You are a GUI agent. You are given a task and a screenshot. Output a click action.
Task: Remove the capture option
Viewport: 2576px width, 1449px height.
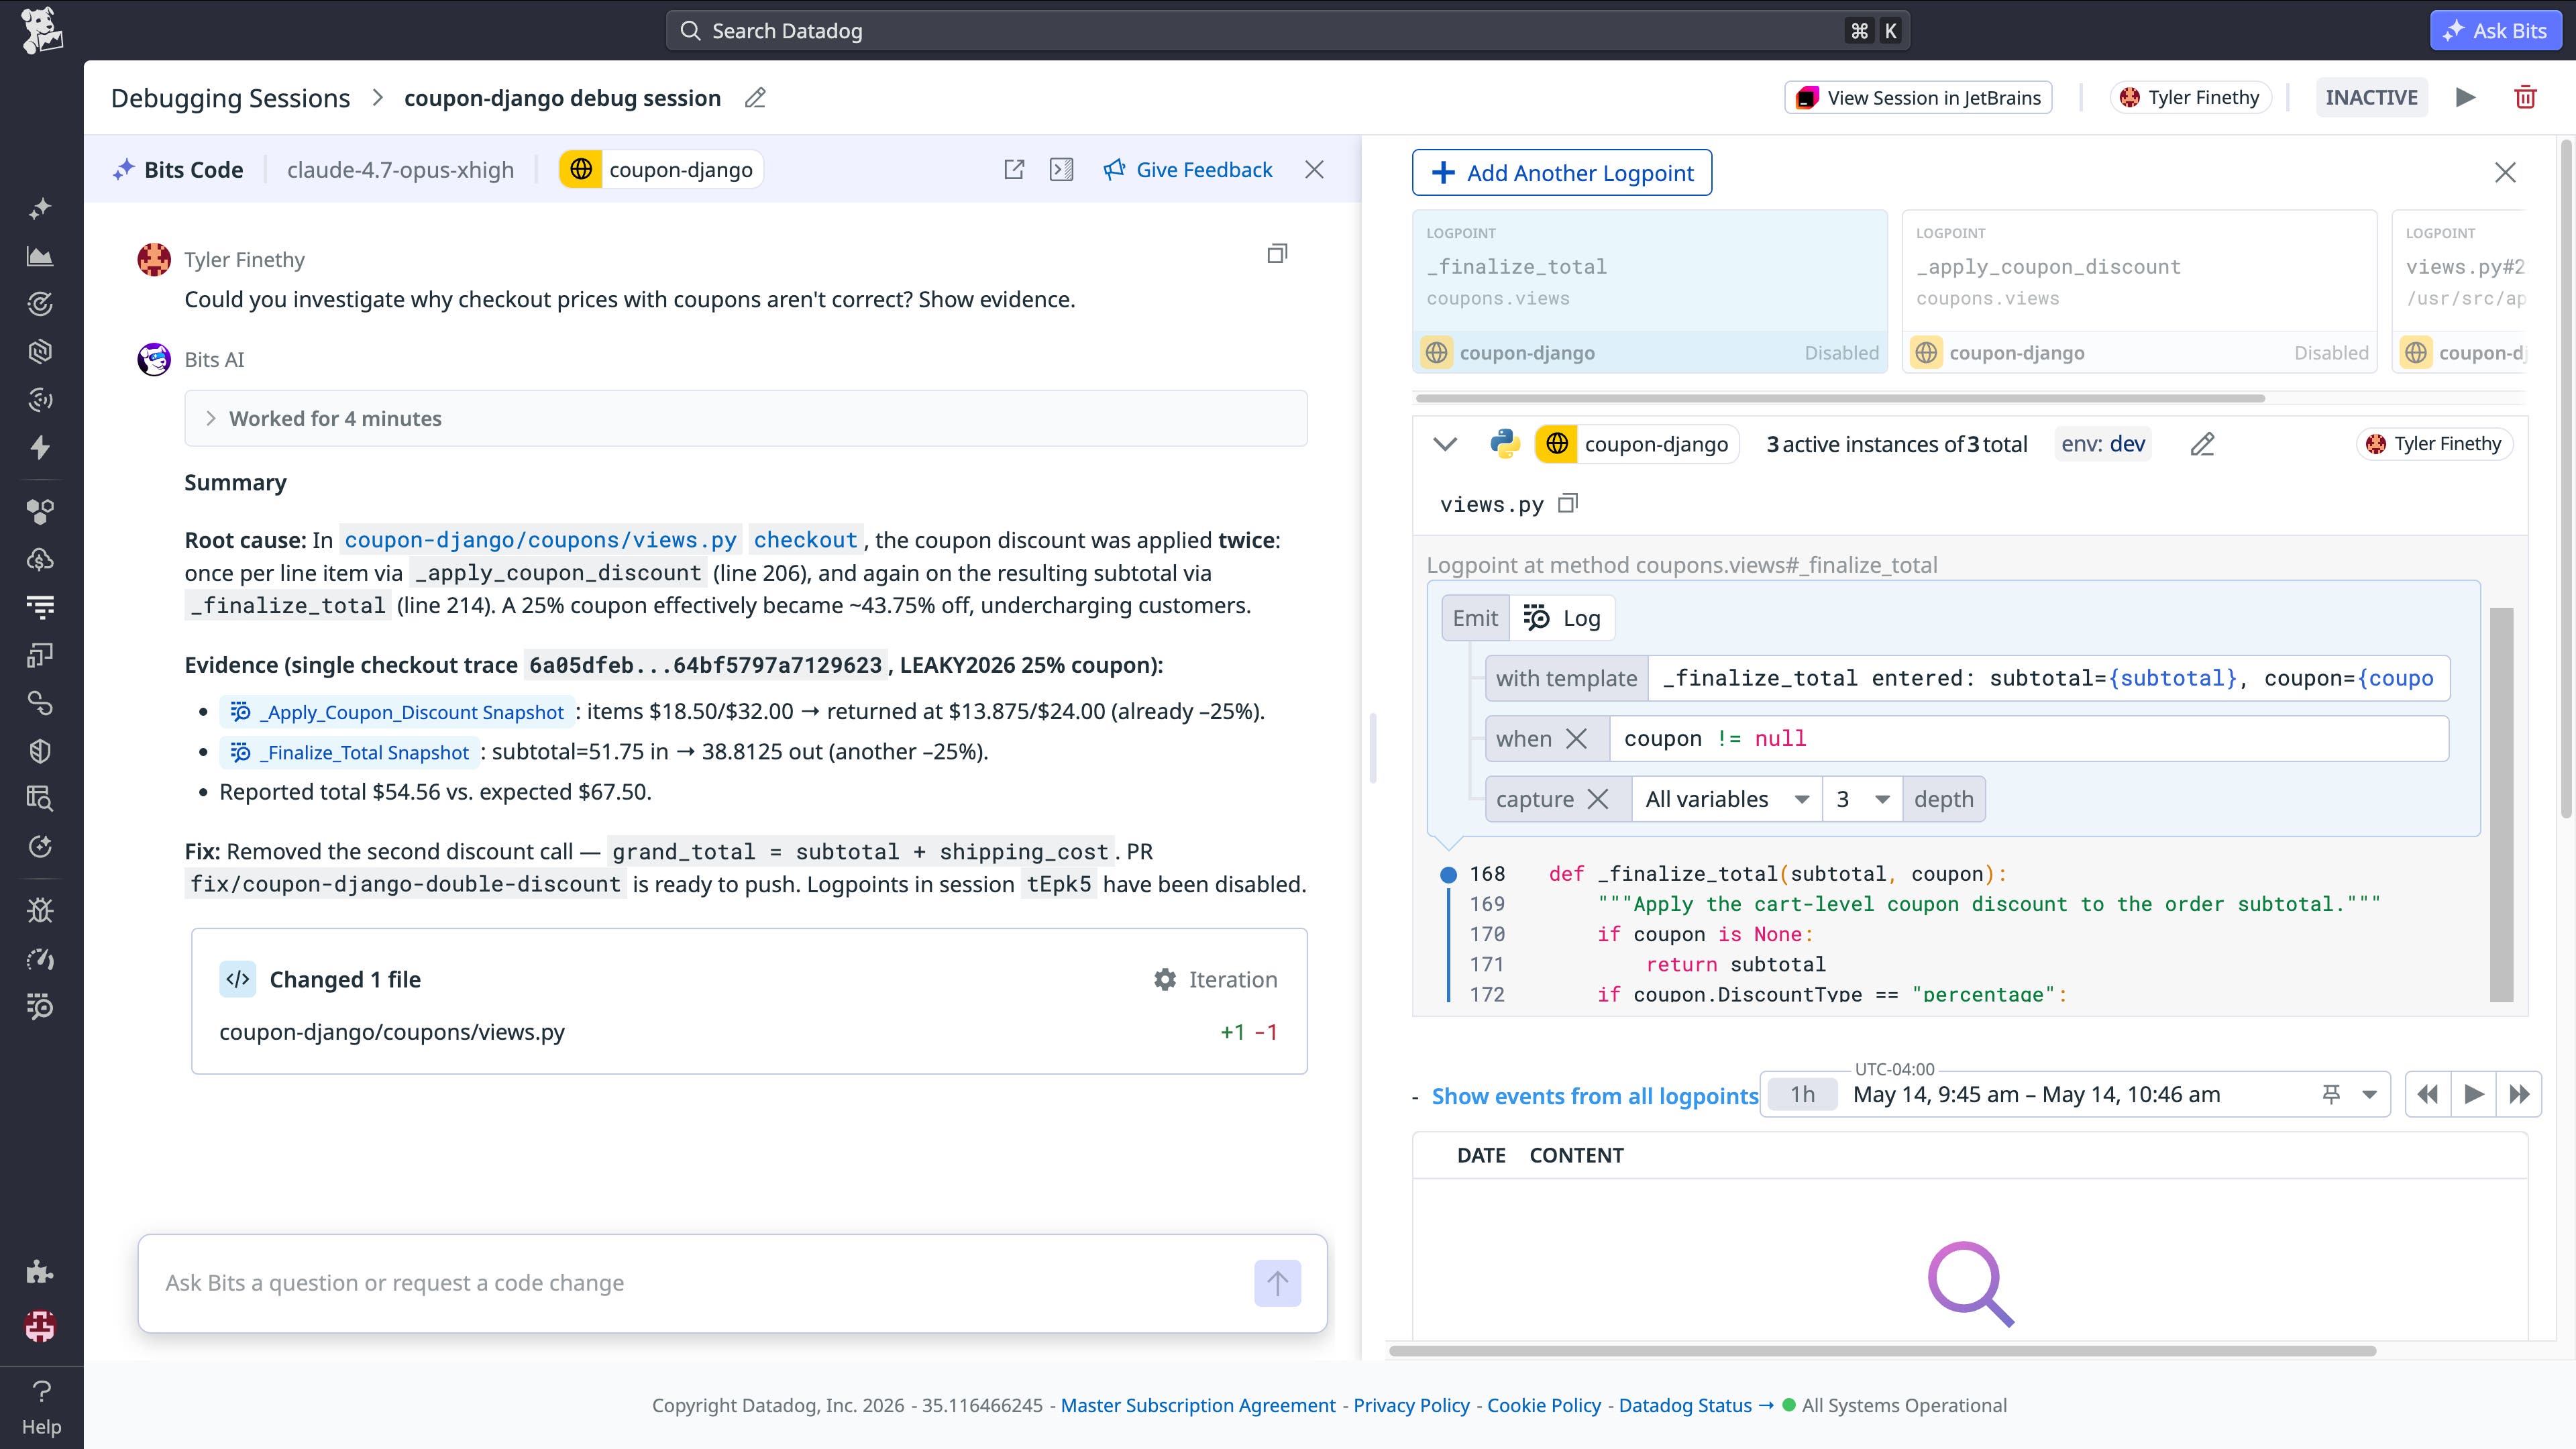[x=1598, y=799]
